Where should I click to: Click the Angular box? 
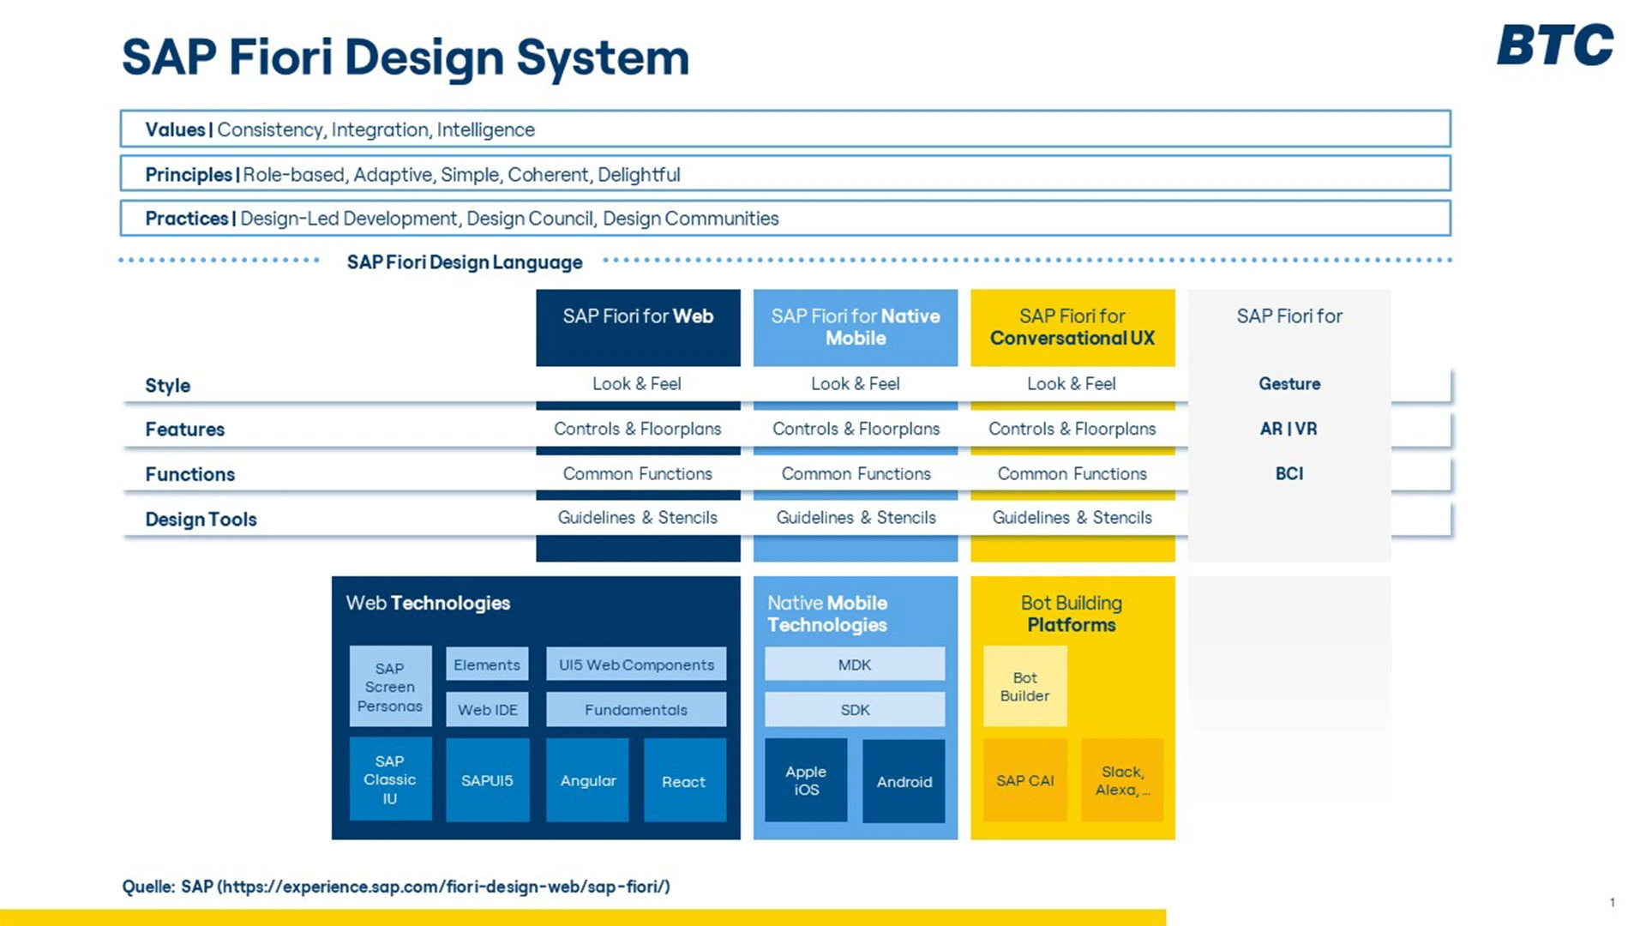coord(587,780)
